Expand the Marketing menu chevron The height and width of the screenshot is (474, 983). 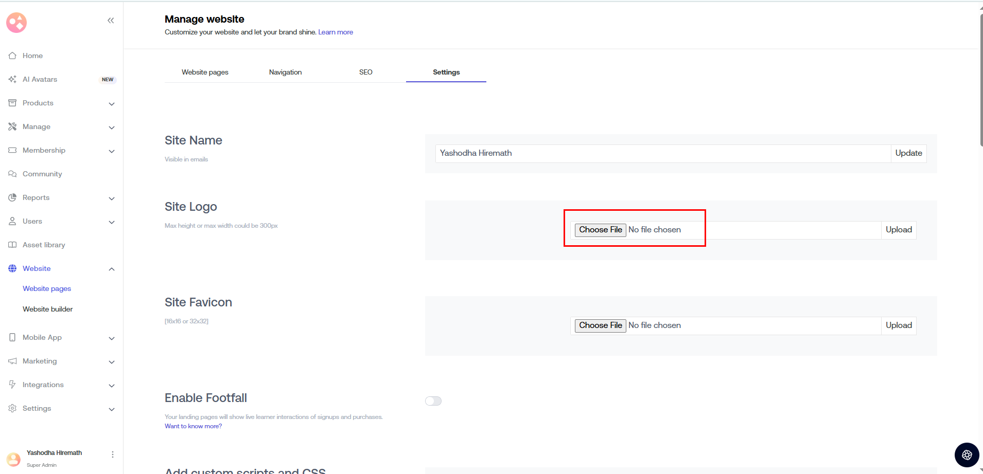[x=112, y=362]
